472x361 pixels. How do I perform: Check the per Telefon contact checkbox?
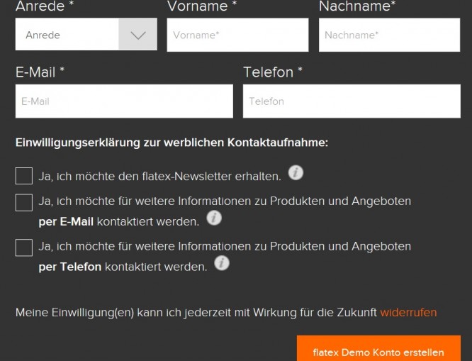point(24,248)
